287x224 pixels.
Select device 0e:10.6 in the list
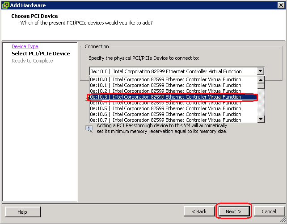[x=173, y=114]
